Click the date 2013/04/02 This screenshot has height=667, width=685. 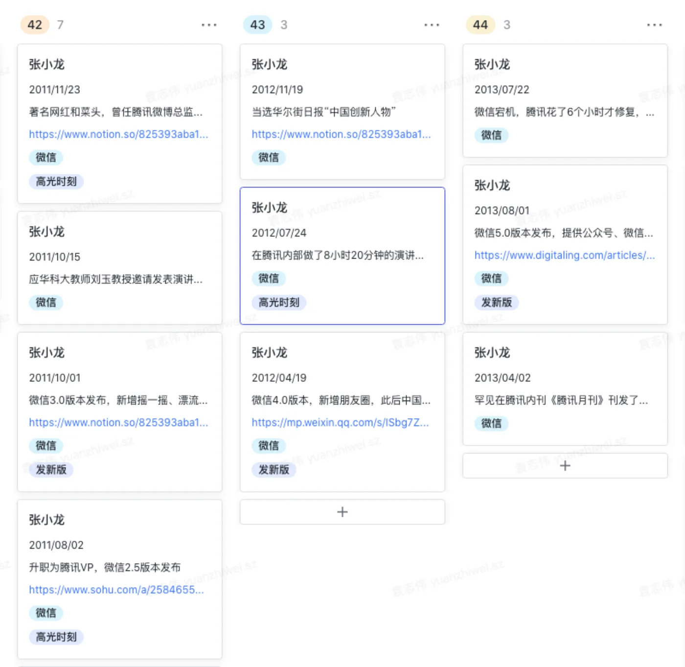click(502, 378)
